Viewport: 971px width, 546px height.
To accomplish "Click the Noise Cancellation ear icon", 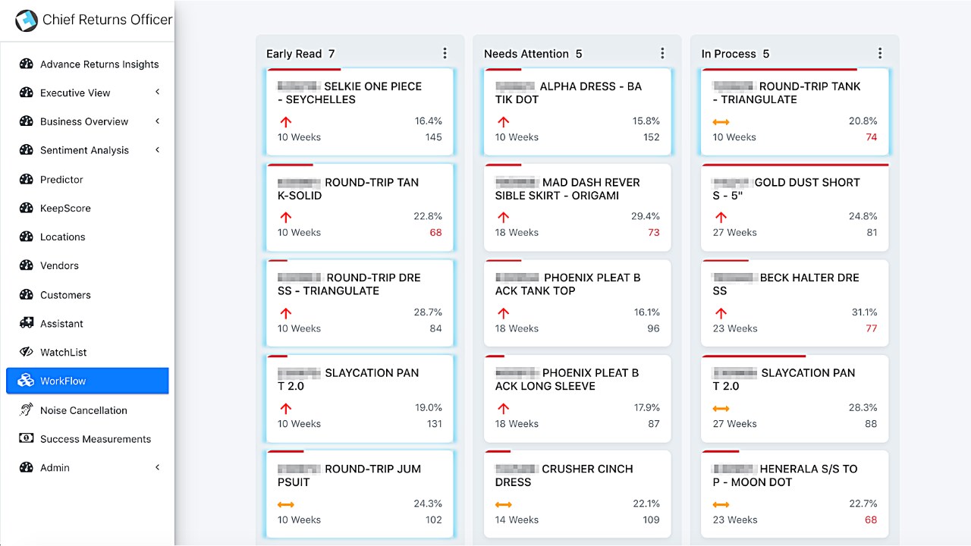I will pos(27,410).
